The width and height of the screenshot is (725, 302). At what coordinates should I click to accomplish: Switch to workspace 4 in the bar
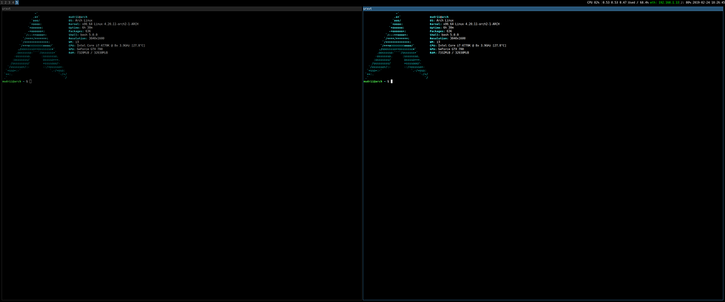pyautogui.click(x=13, y=2)
